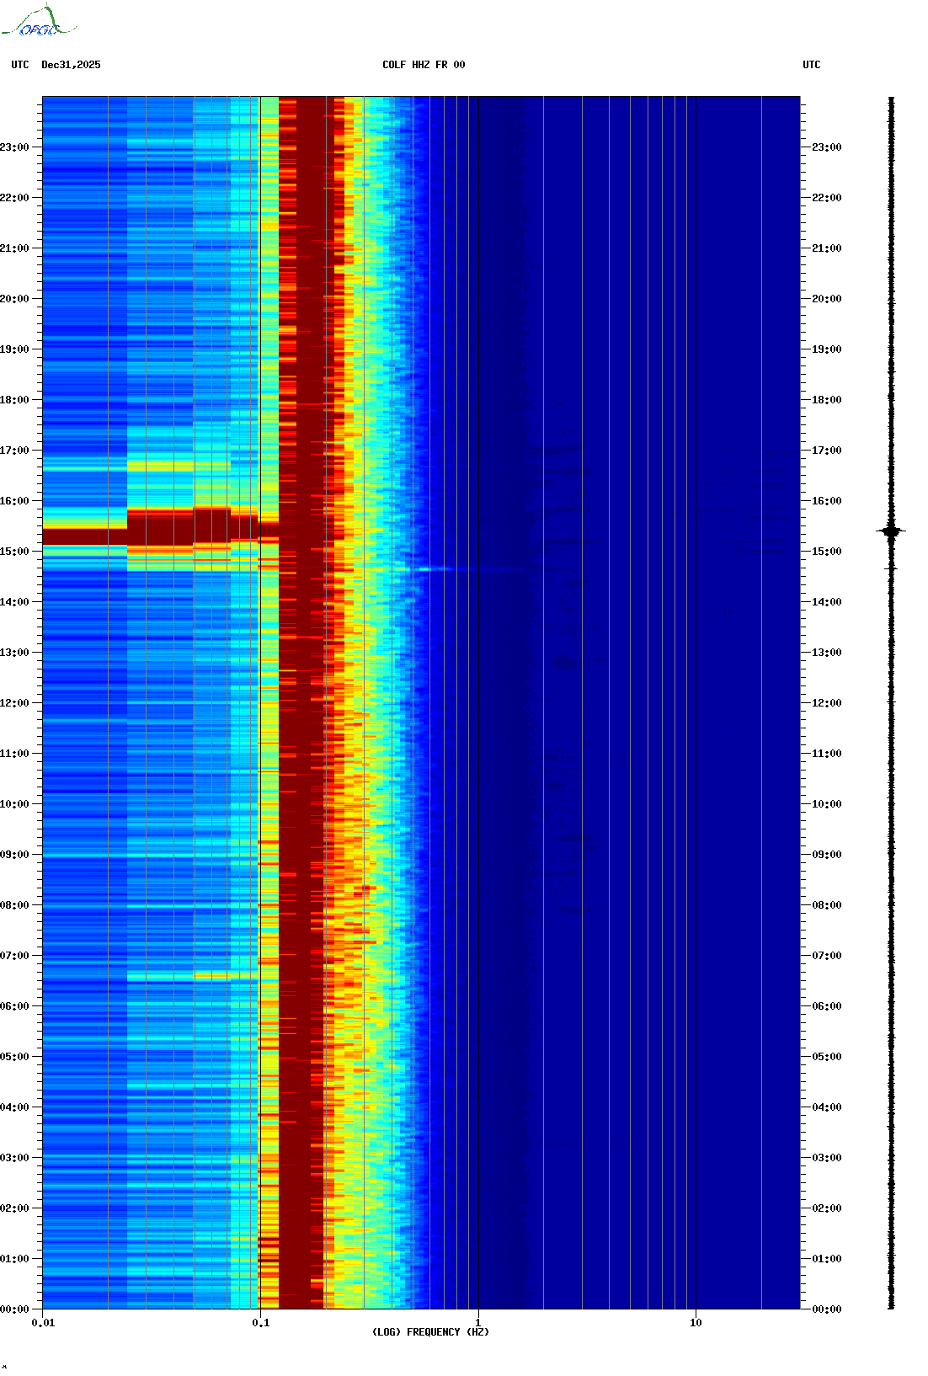928x1376 pixels.
Task: Click the 1 Hz frequency axis label
Action: (478, 1323)
